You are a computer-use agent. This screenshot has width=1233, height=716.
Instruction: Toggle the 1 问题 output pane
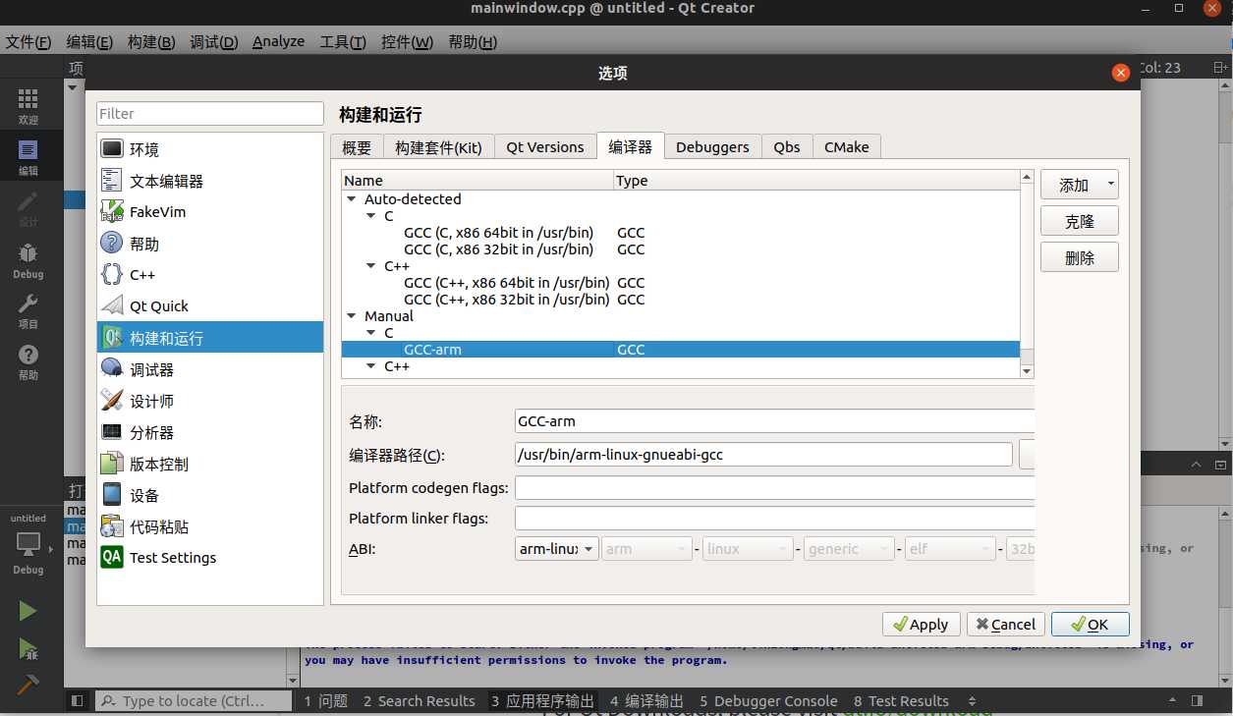click(326, 701)
